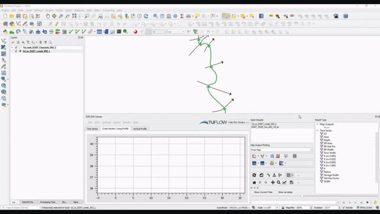This screenshot has height=214, width=380.
Task: Collapse the Time Series tree group
Action: point(318,130)
